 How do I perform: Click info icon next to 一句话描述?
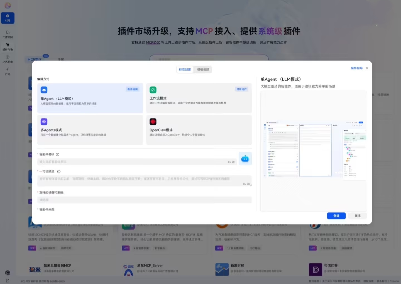[59, 172]
